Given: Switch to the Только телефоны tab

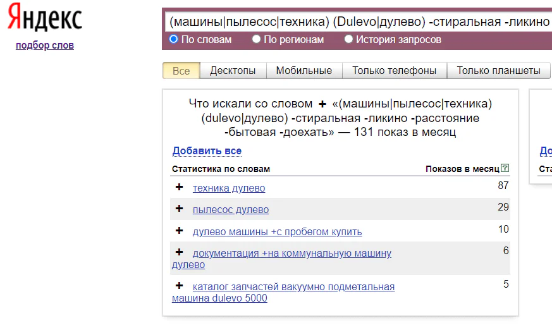Looking at the screenshot, I should pos(395,71).
